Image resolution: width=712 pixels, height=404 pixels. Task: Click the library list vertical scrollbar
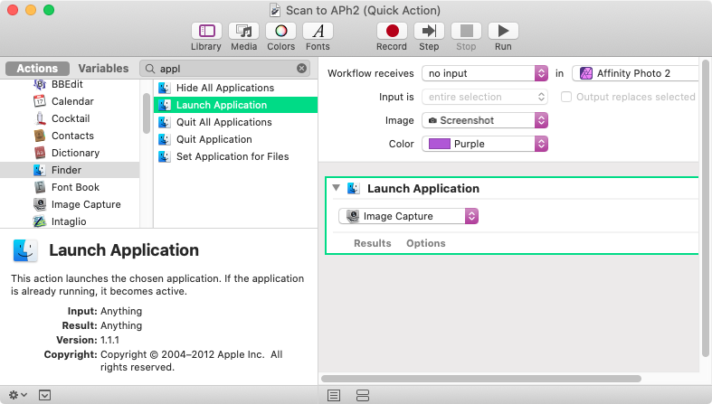pos(147,113)
